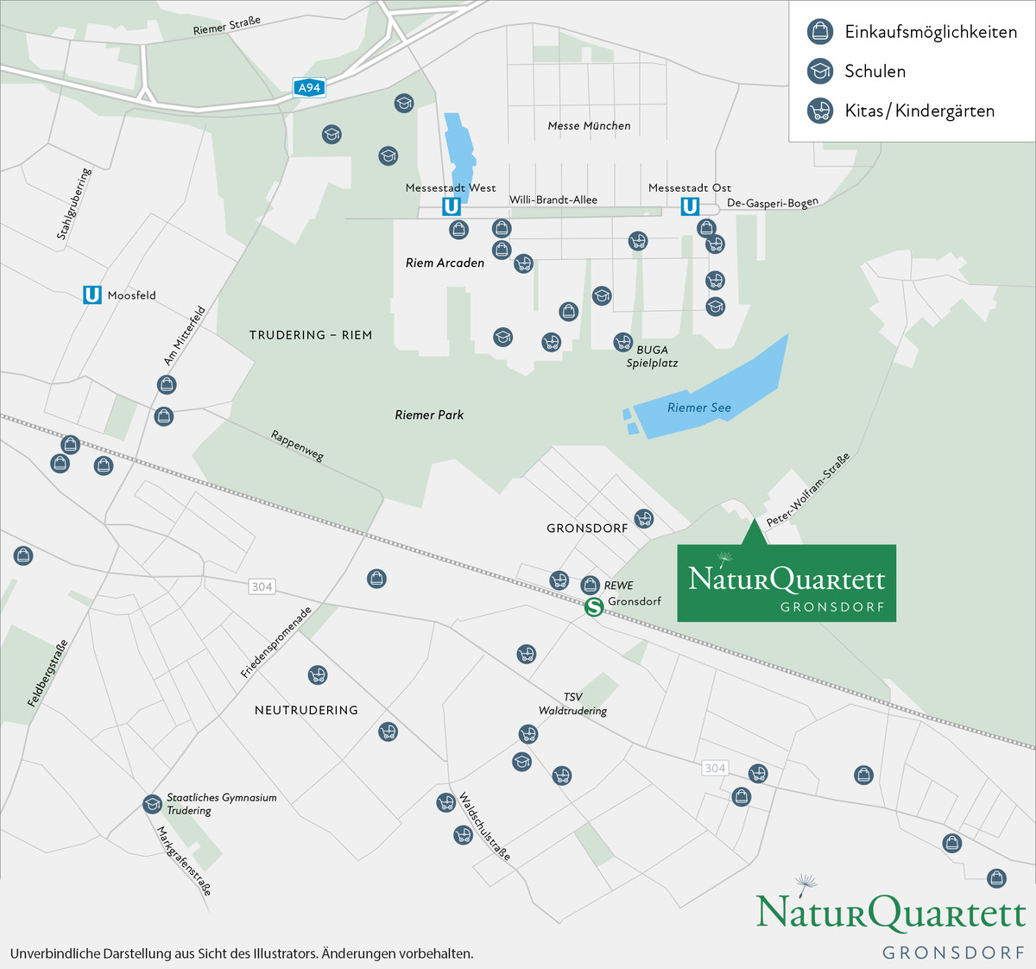
Task: Select a shopping bag icon near Riem Arcaden
Action: click(458, 230)
